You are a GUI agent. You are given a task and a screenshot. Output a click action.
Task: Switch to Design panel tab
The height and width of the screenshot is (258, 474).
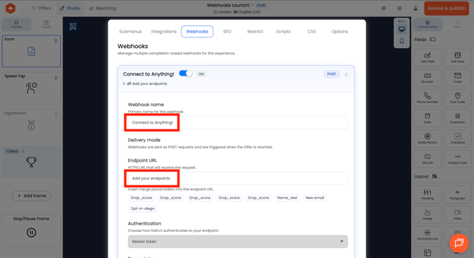[46, 24]
